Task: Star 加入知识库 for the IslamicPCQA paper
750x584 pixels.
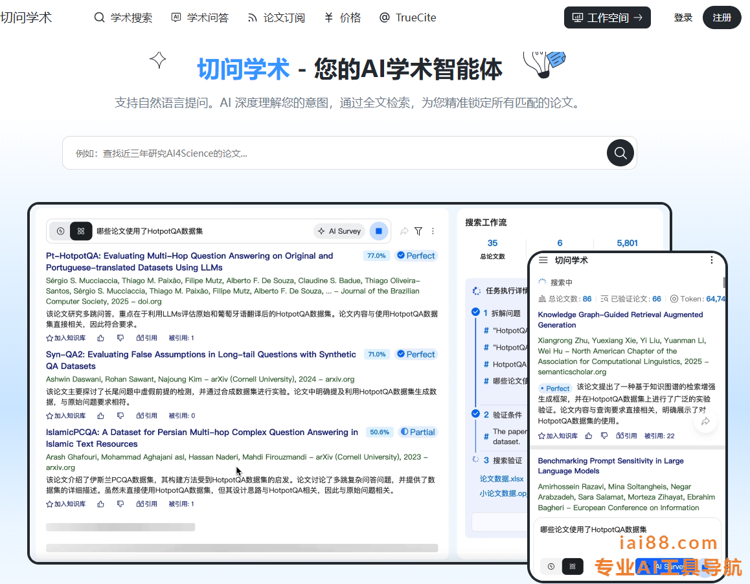Action: [65, 504]
